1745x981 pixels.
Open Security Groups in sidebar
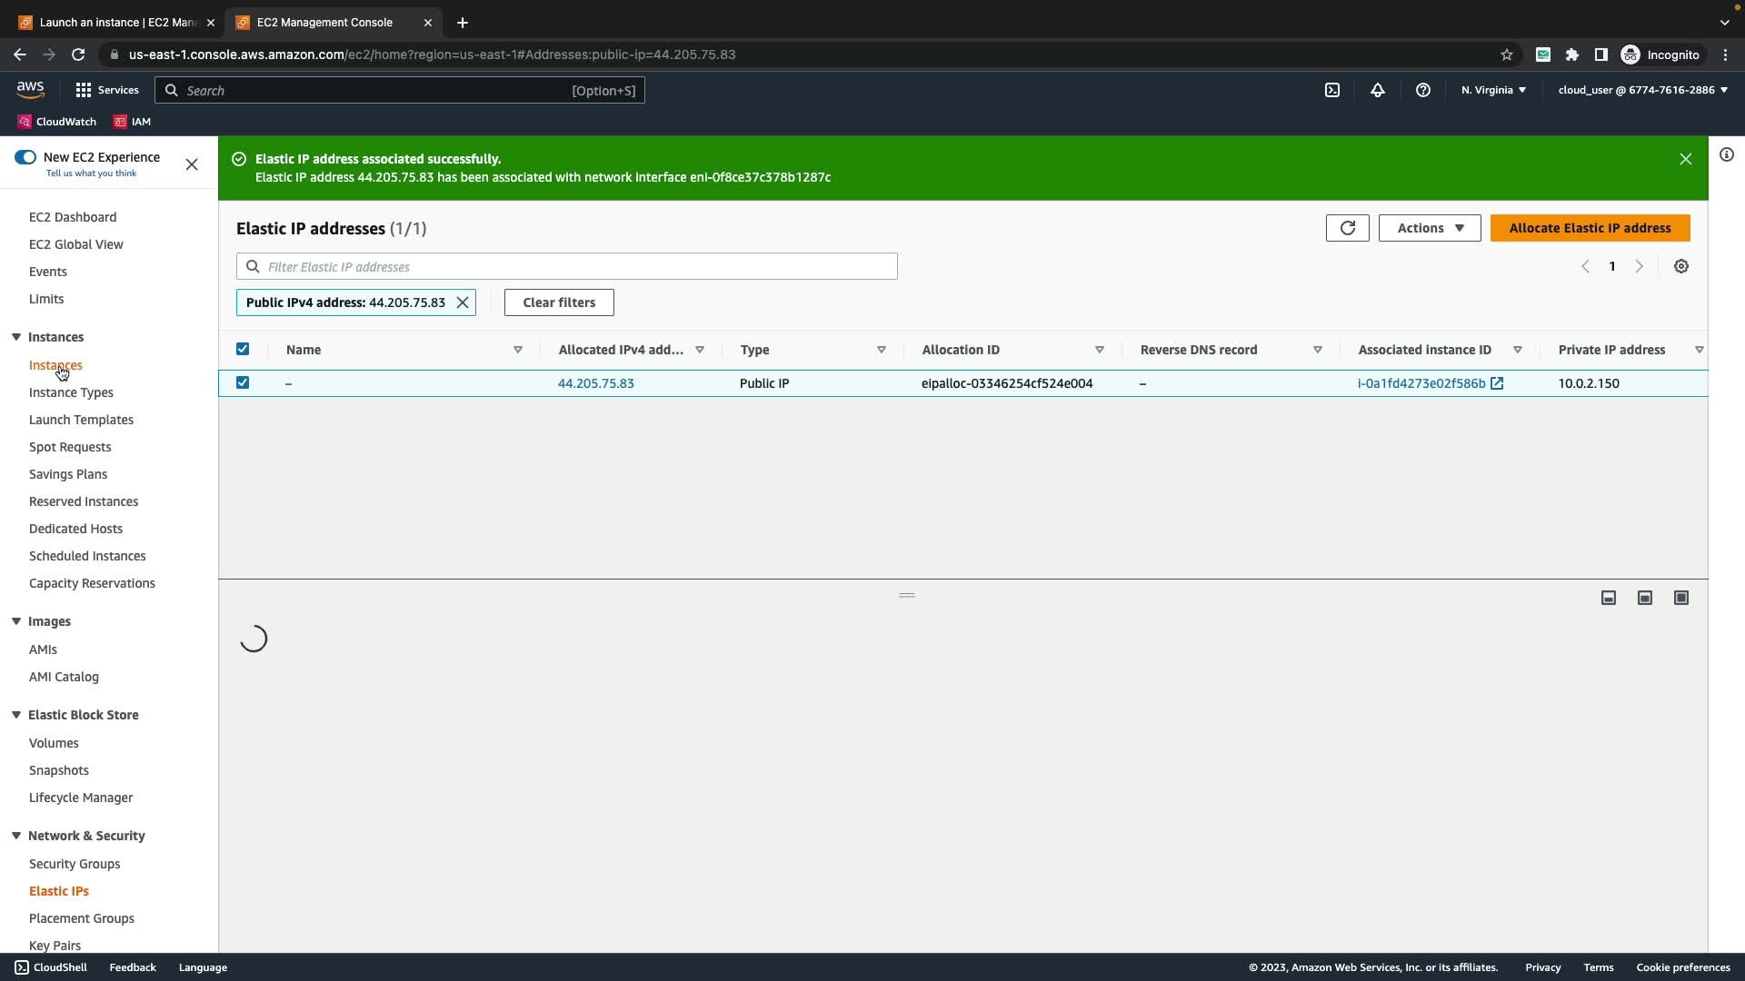(75, 864)
